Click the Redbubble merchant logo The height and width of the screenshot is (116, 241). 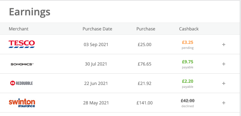tap(22, 83)
